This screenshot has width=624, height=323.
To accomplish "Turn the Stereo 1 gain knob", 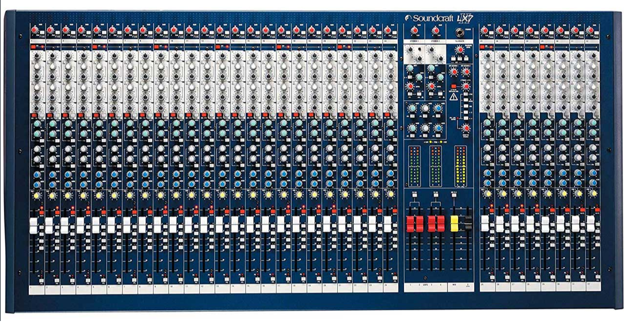I will [415, 30].
